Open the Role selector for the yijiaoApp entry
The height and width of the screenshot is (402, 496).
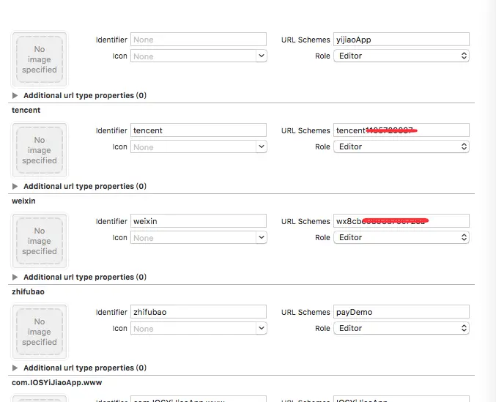tap(401, 56)
